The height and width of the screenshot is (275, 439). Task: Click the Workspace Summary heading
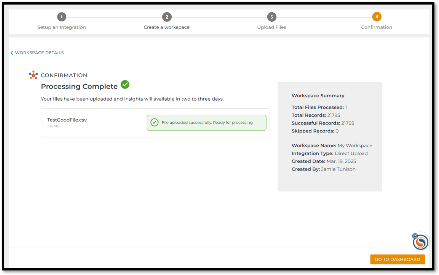318,95
